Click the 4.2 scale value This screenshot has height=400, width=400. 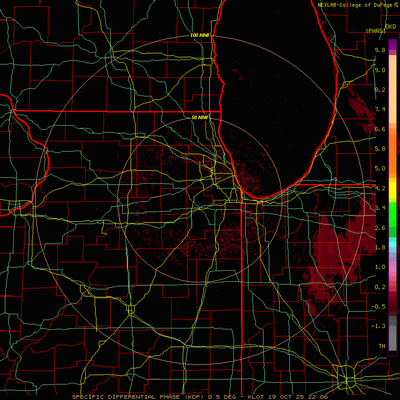[x=380, y=188]
